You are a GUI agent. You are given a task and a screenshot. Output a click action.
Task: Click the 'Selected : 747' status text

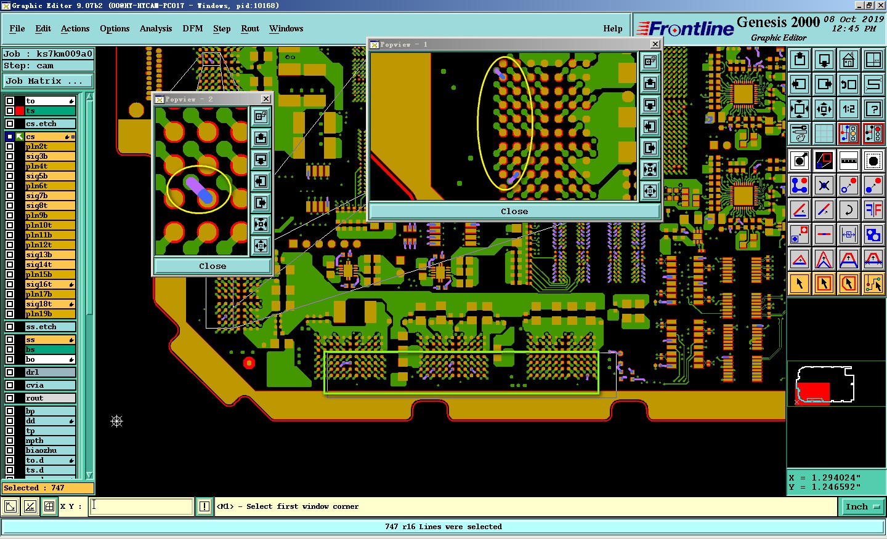pyautogui.click(x=34, y=488)
